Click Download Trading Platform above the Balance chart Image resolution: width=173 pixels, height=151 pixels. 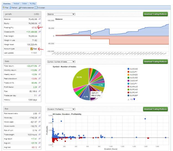(155, 14)
